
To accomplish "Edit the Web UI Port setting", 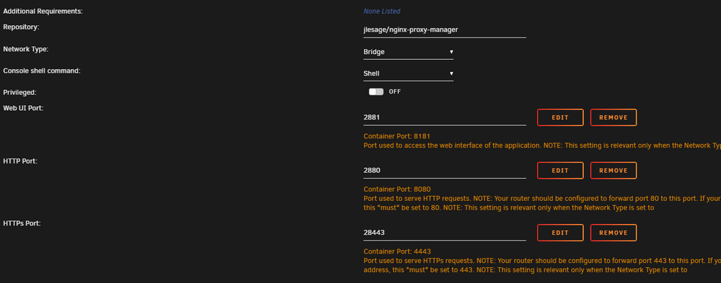I will coord(560,117).
